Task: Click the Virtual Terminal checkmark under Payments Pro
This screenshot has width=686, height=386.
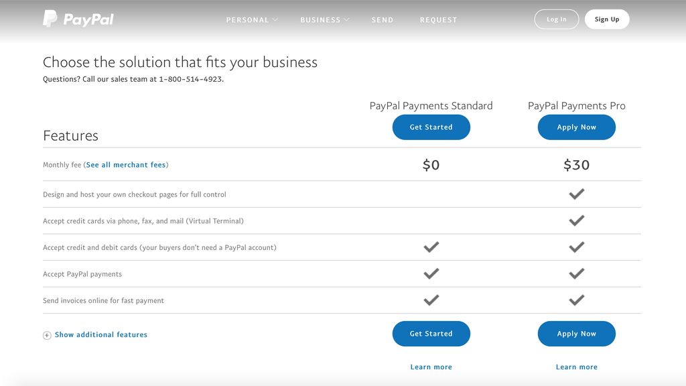Action: [576, 220]
